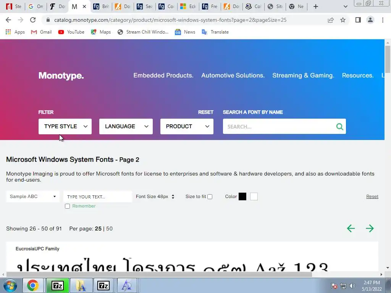The image size is (391, 293).
Task: Open Embedded Products menu
Action: (163, 76)
